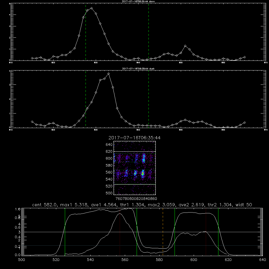The image size is (269, 269).
Task: Click y-axis label 620 beside the heatmap
Action: click(109, 151)
